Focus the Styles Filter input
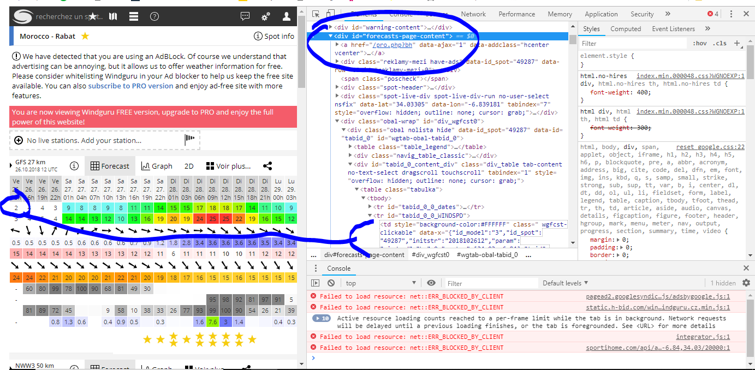This screenshot has width=755, height=370. (632, 44)
